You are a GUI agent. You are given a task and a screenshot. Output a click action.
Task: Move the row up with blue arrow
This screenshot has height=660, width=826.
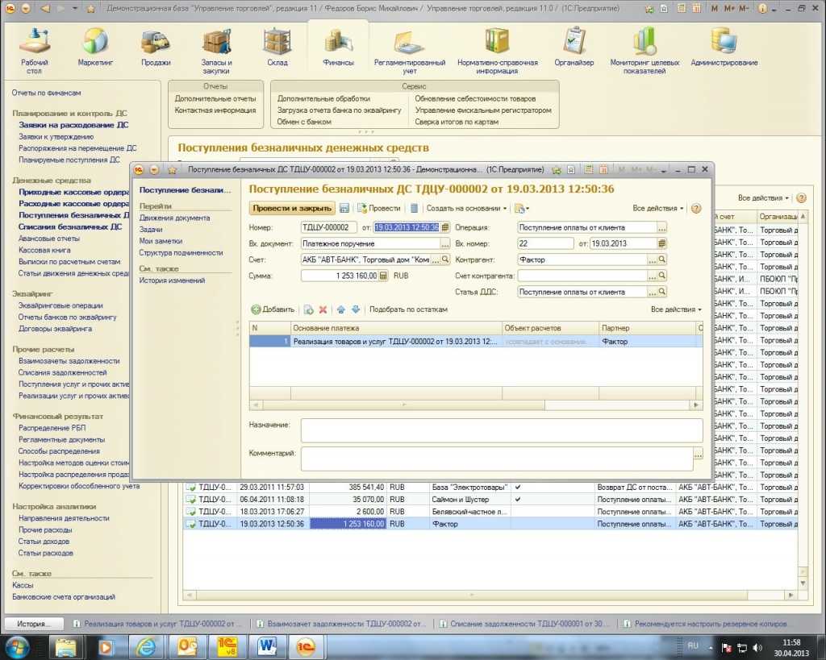point(341,309)
